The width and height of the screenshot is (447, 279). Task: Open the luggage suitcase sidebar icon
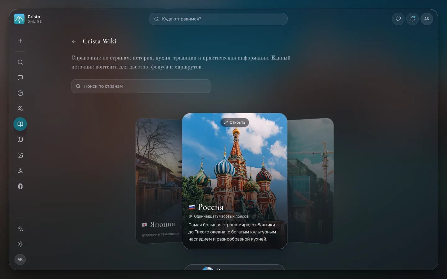click(20, 186)
